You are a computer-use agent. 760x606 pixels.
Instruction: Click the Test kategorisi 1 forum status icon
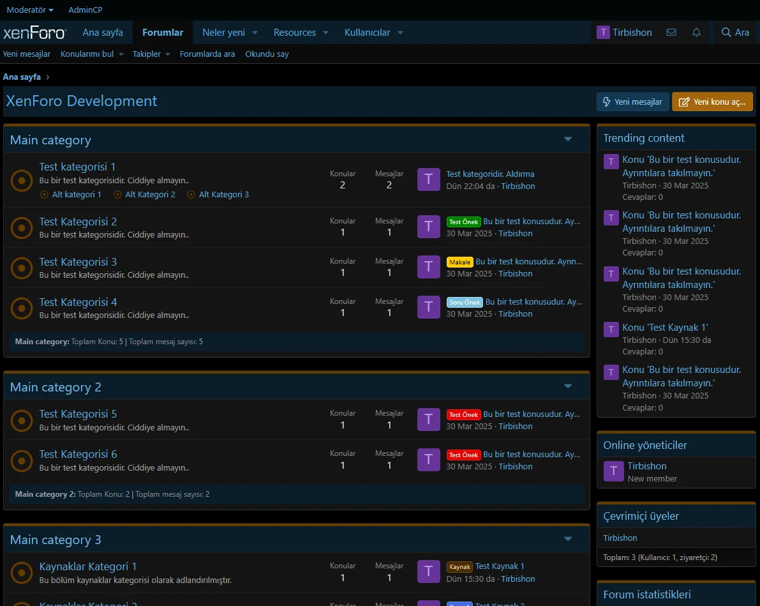click(x=22, y=181)
